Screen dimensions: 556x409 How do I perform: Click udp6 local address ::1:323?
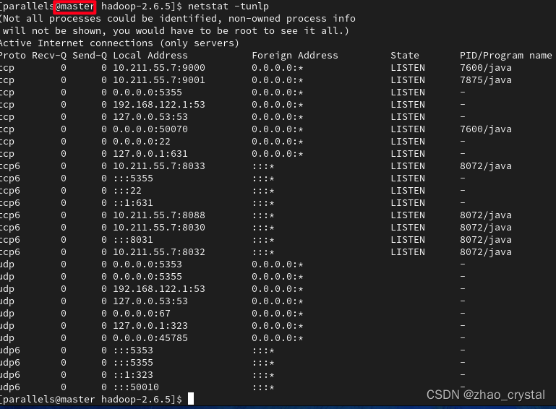pyautogui.click(x=133, y=375)
